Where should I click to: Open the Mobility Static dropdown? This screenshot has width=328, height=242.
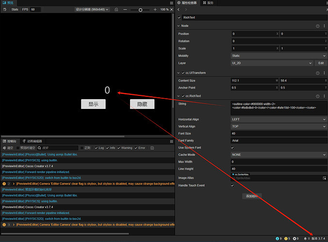279,56
